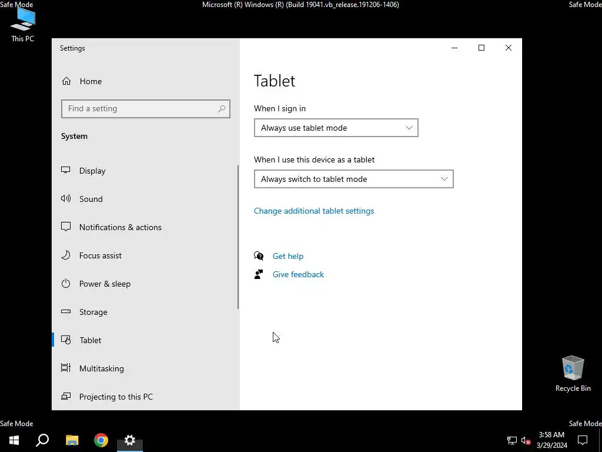Click the Give feedback link

click(298, 274)
